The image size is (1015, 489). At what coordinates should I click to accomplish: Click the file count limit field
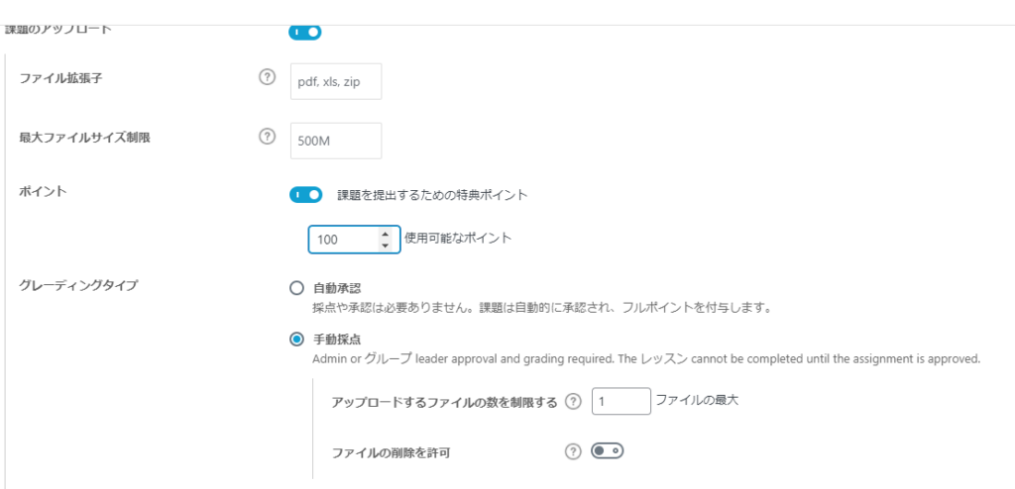pyautogui.click(x=620, y=401)
